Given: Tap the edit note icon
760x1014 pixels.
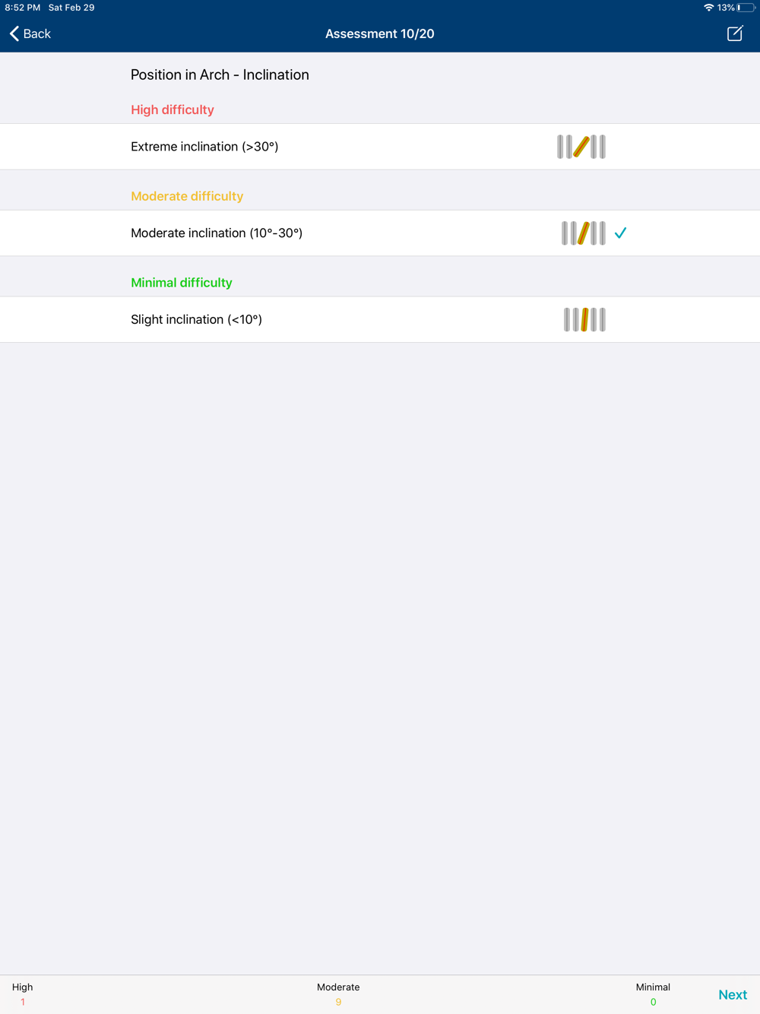Looking at the screenshot, I should coord(735,33).
